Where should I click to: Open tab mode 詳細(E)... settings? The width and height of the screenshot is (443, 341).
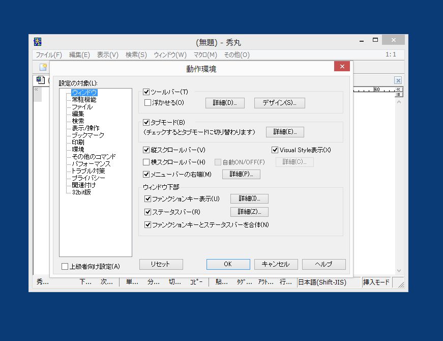(285, 132)
